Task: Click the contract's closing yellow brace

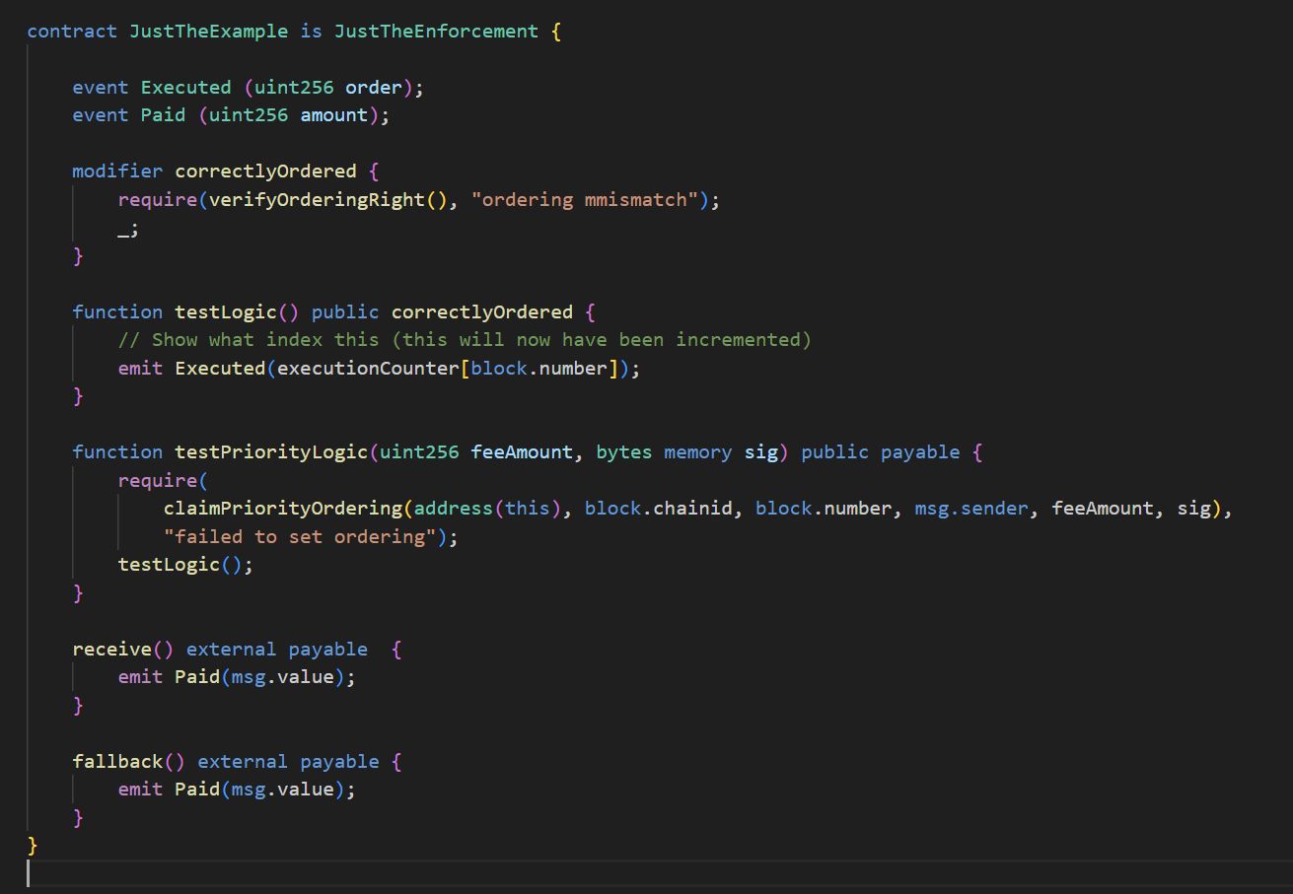Action: [33, 846]
